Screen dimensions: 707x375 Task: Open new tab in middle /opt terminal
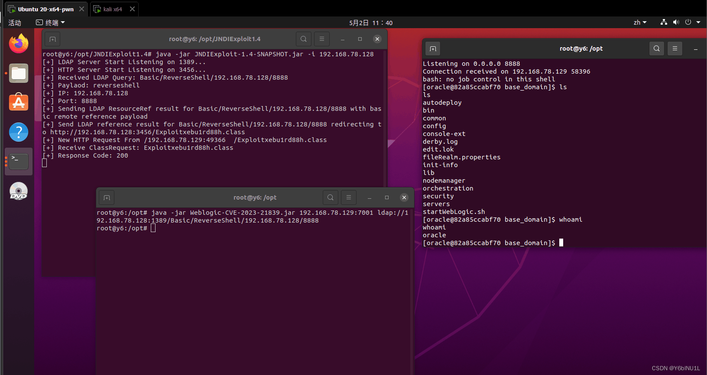[x=107, y=197]
